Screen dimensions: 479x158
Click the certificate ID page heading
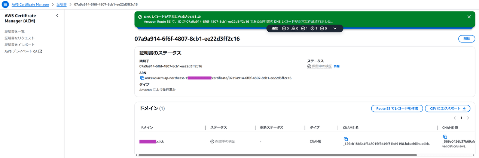[187, 39]
